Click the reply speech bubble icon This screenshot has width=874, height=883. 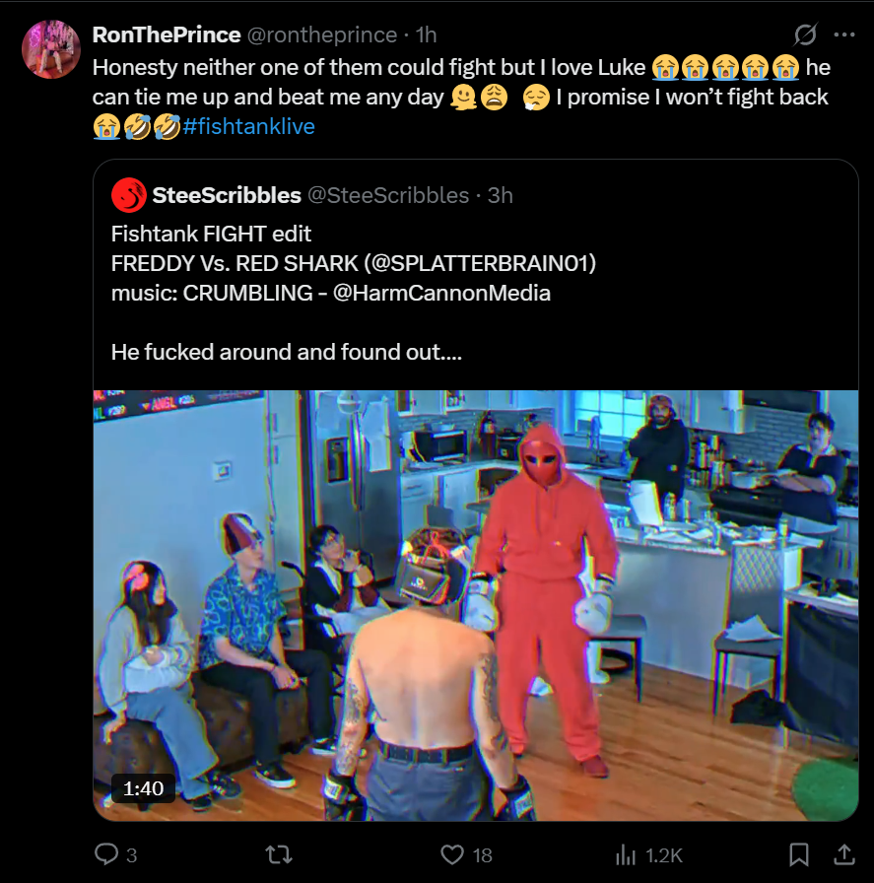point(105,853)
